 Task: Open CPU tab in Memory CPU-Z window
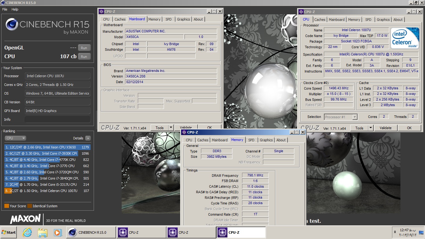point(189,140)
